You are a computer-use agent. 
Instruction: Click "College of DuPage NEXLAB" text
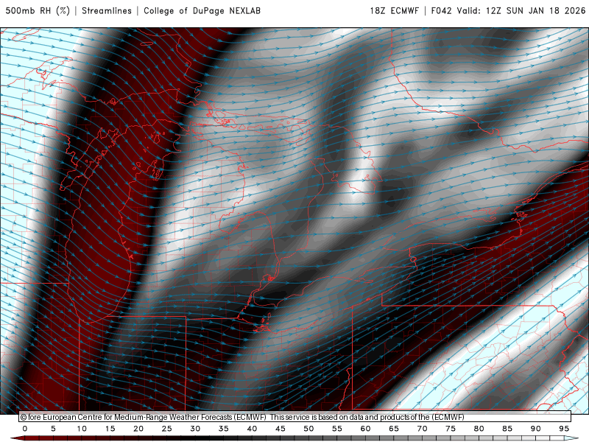pyautogui.click(x=202, y=10)
